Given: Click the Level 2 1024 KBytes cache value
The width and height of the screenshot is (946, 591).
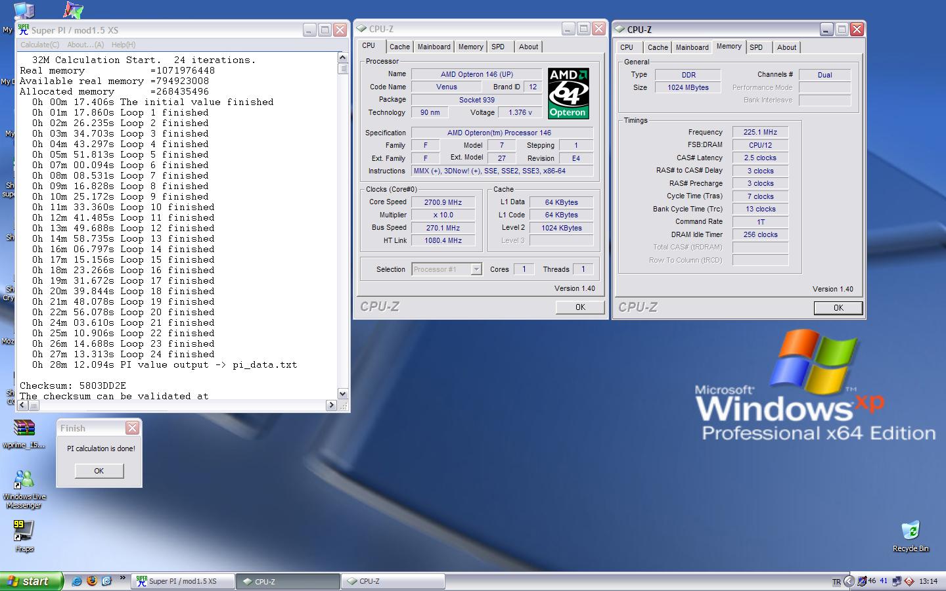Looking at the screenshot, I should [561, 228].
